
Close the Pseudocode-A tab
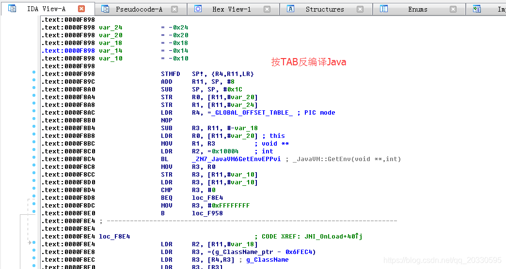coord(174,9)
